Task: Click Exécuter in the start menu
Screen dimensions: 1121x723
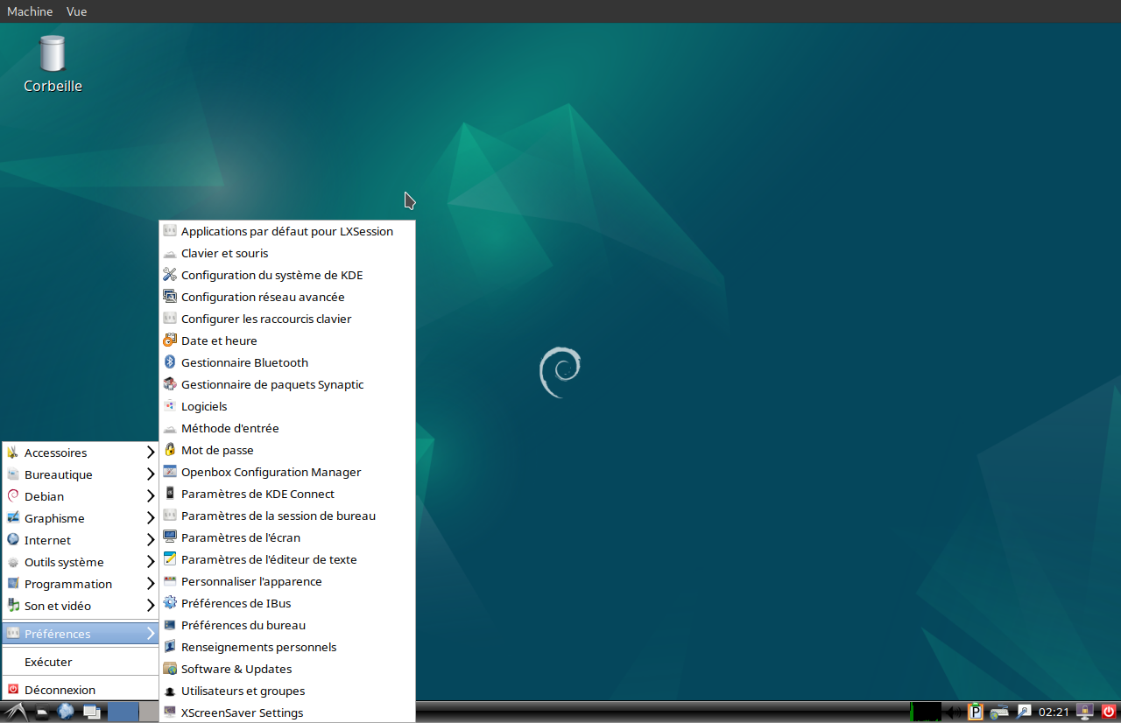Action: pyautogui.click(x=48, y=662)
